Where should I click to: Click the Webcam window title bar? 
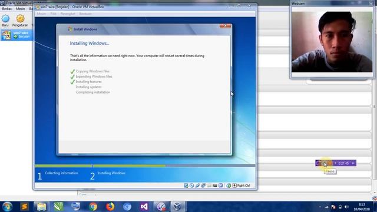point(332,4)
